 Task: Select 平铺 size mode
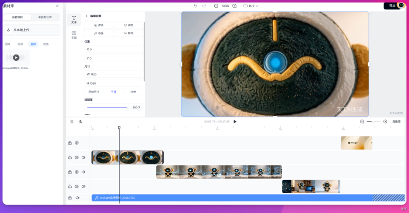113,92
